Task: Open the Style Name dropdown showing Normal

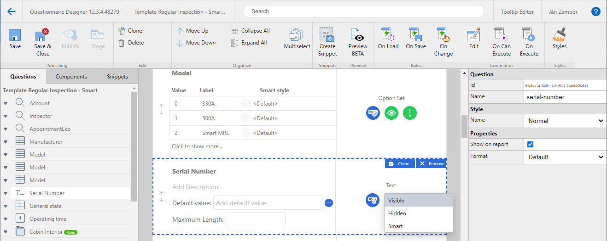Action: coord(565,121)
